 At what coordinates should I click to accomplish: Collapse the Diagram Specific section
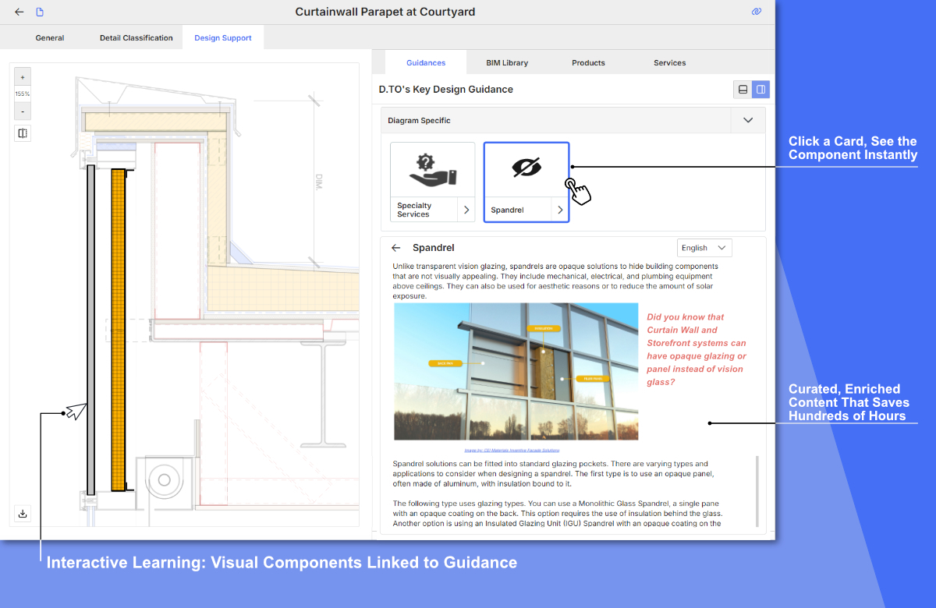747,121
